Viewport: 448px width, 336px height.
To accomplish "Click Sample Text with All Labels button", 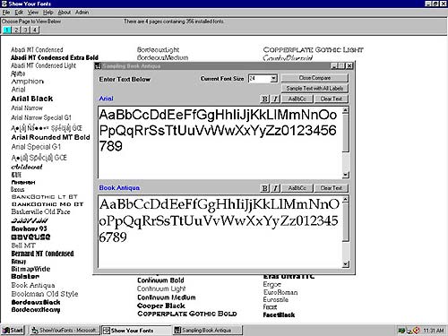I will 314,89.
